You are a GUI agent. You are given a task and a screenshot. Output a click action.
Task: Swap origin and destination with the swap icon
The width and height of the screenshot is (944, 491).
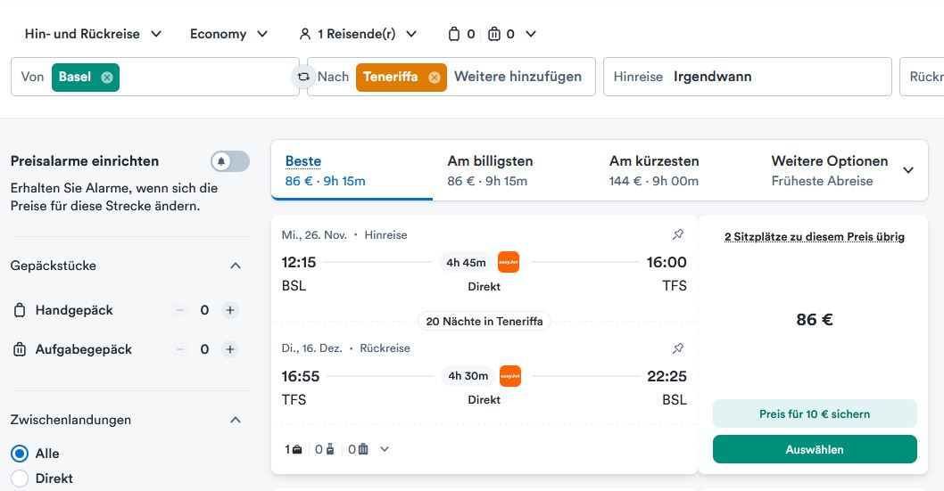pos(303,77)
